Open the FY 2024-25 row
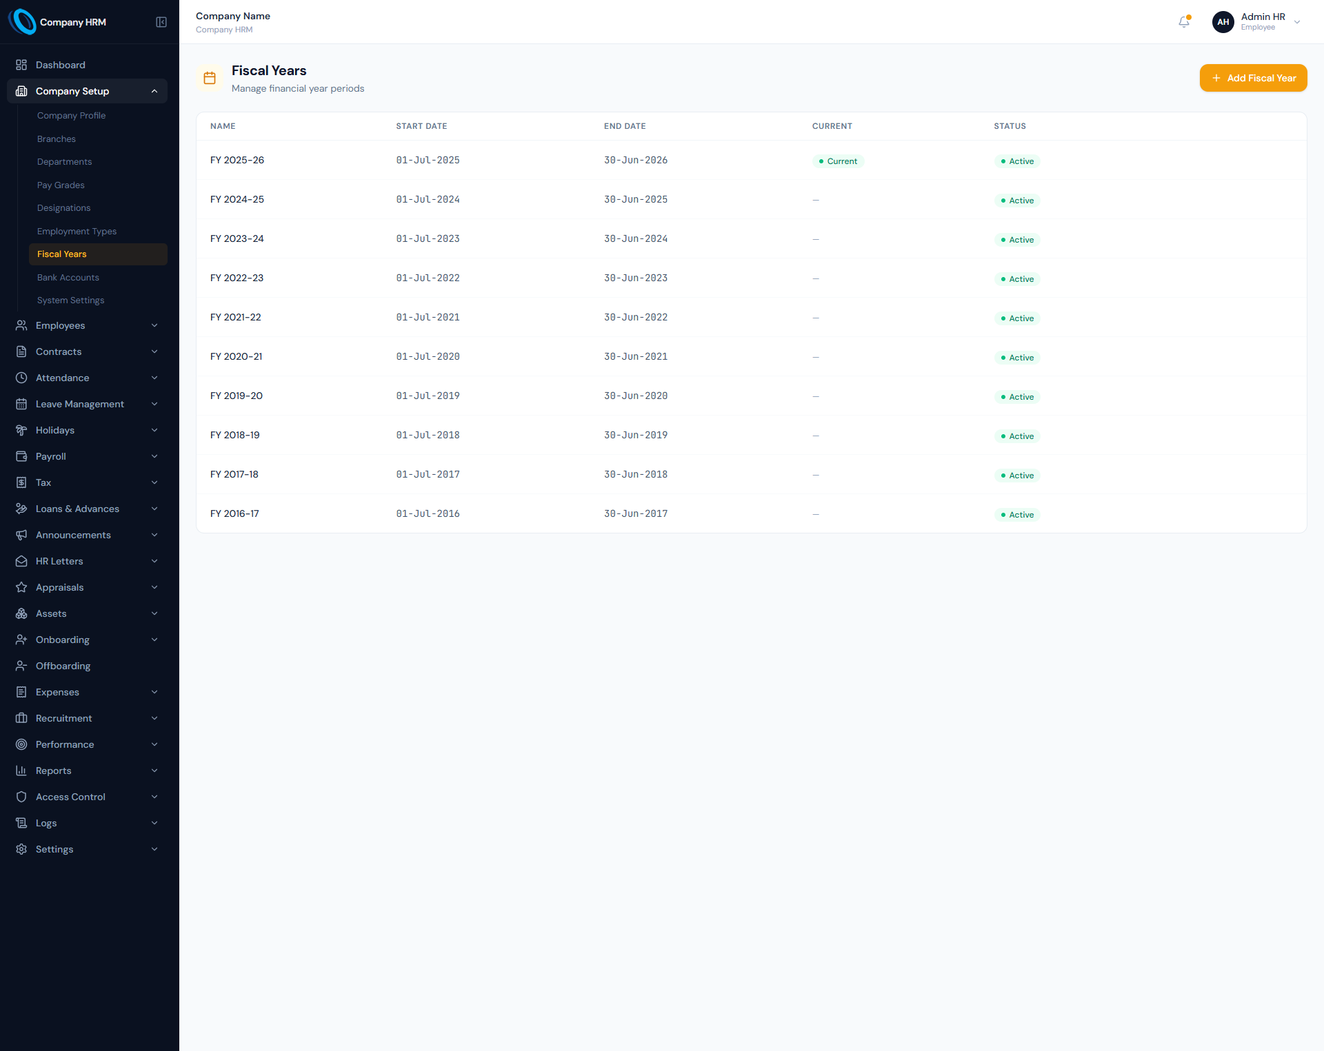The width and height of the screenshot is (1324, 1051). point(752,199)
